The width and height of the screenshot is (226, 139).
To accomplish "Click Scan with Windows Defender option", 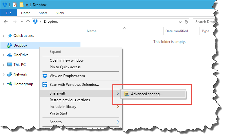I will click(74, 85).
